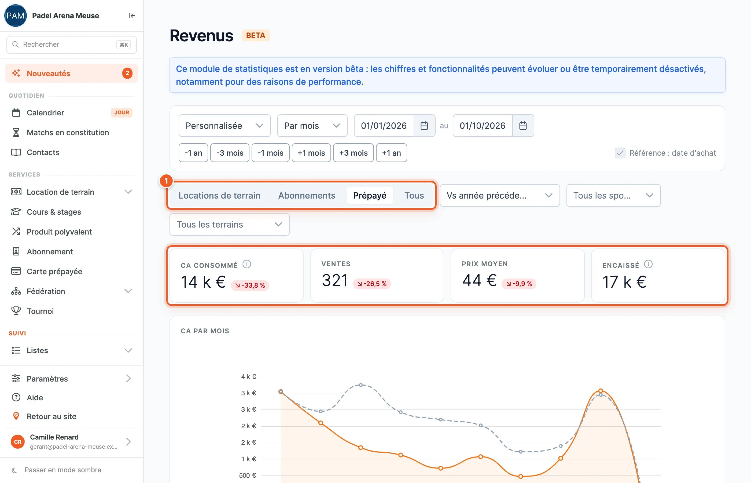
Task: Open Paramètres submenu
Action: tap(71, 379)
